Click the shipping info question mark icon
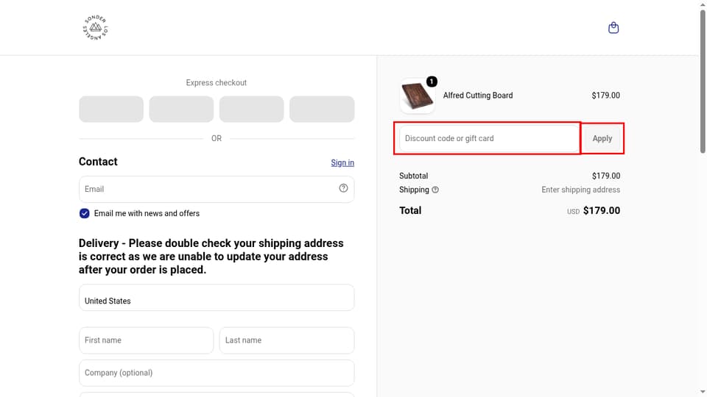The width and height of the screenshot is (707, 397). pyautogui.click(x=435, y=190)
